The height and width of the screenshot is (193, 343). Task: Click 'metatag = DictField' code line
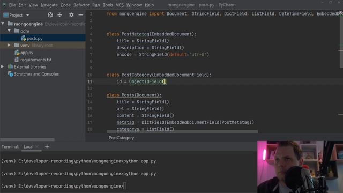point(185,122)
